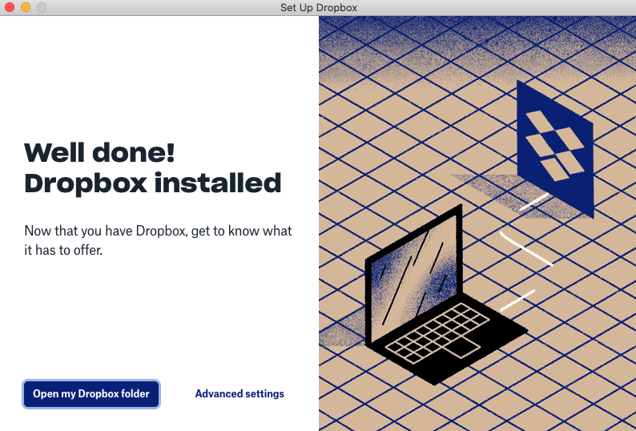
Task: Close the Set Up Dropbox window
Action: (10, 7)
